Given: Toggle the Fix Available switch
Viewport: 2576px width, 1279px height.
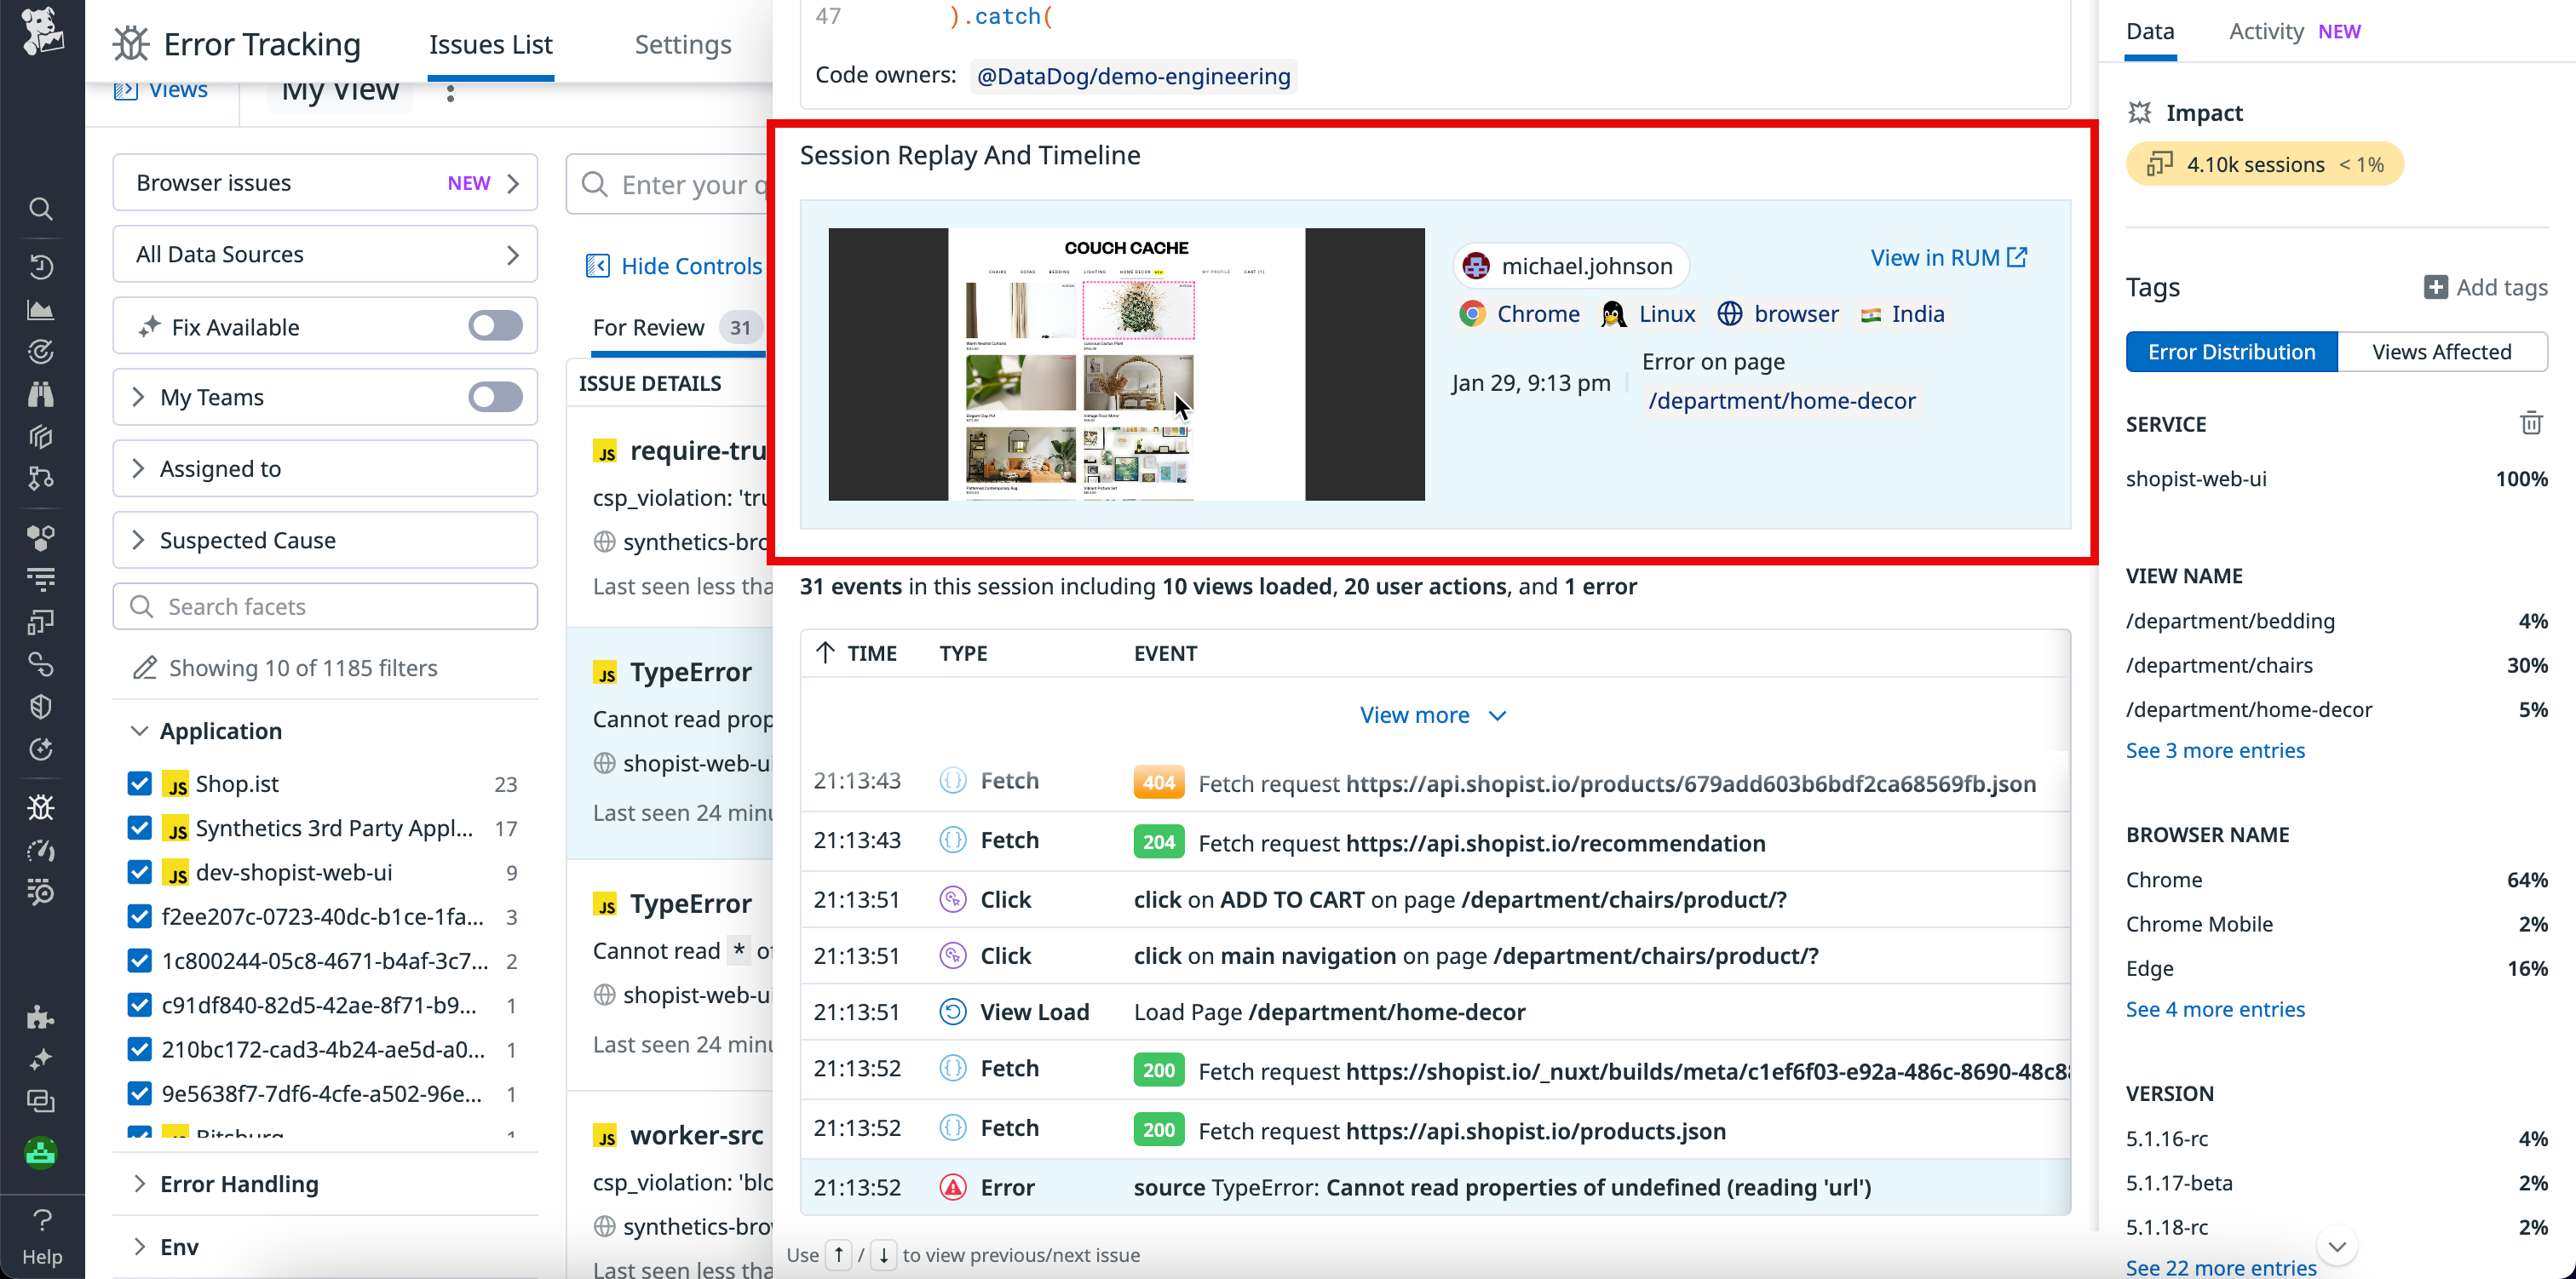Looking at the screenshot, I should (495, 326).
